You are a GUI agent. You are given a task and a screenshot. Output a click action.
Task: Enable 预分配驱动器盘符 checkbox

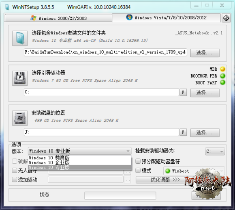(x=138, y=161)
